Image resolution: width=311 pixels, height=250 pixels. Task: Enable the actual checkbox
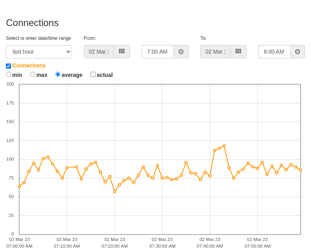[x=93, y=75]
